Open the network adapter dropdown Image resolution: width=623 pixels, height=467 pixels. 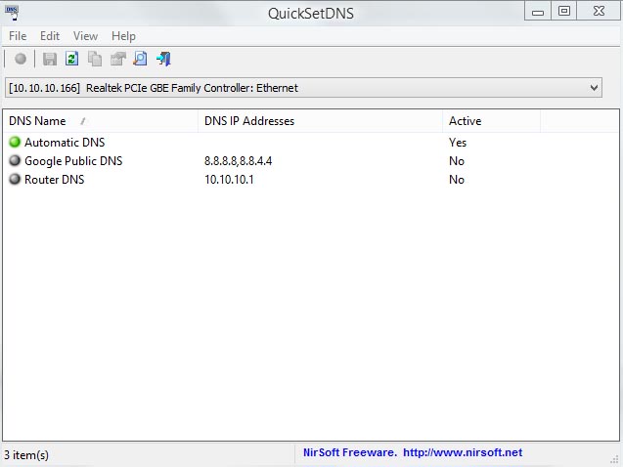303,88
